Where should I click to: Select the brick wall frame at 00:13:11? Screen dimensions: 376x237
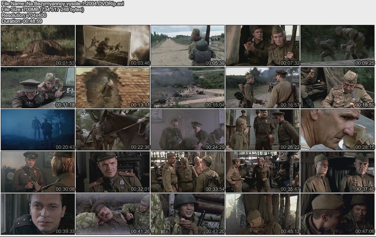(x=113, y=88)
